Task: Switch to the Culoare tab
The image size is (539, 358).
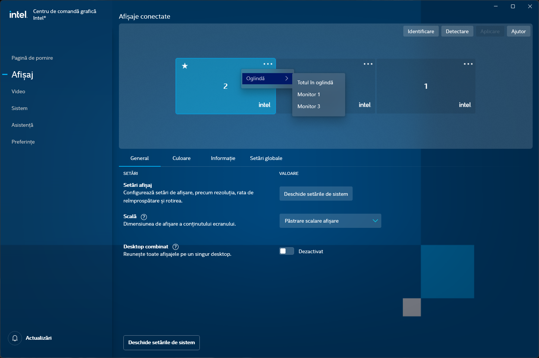Action: pyautogui.click(x=181, y=158)
